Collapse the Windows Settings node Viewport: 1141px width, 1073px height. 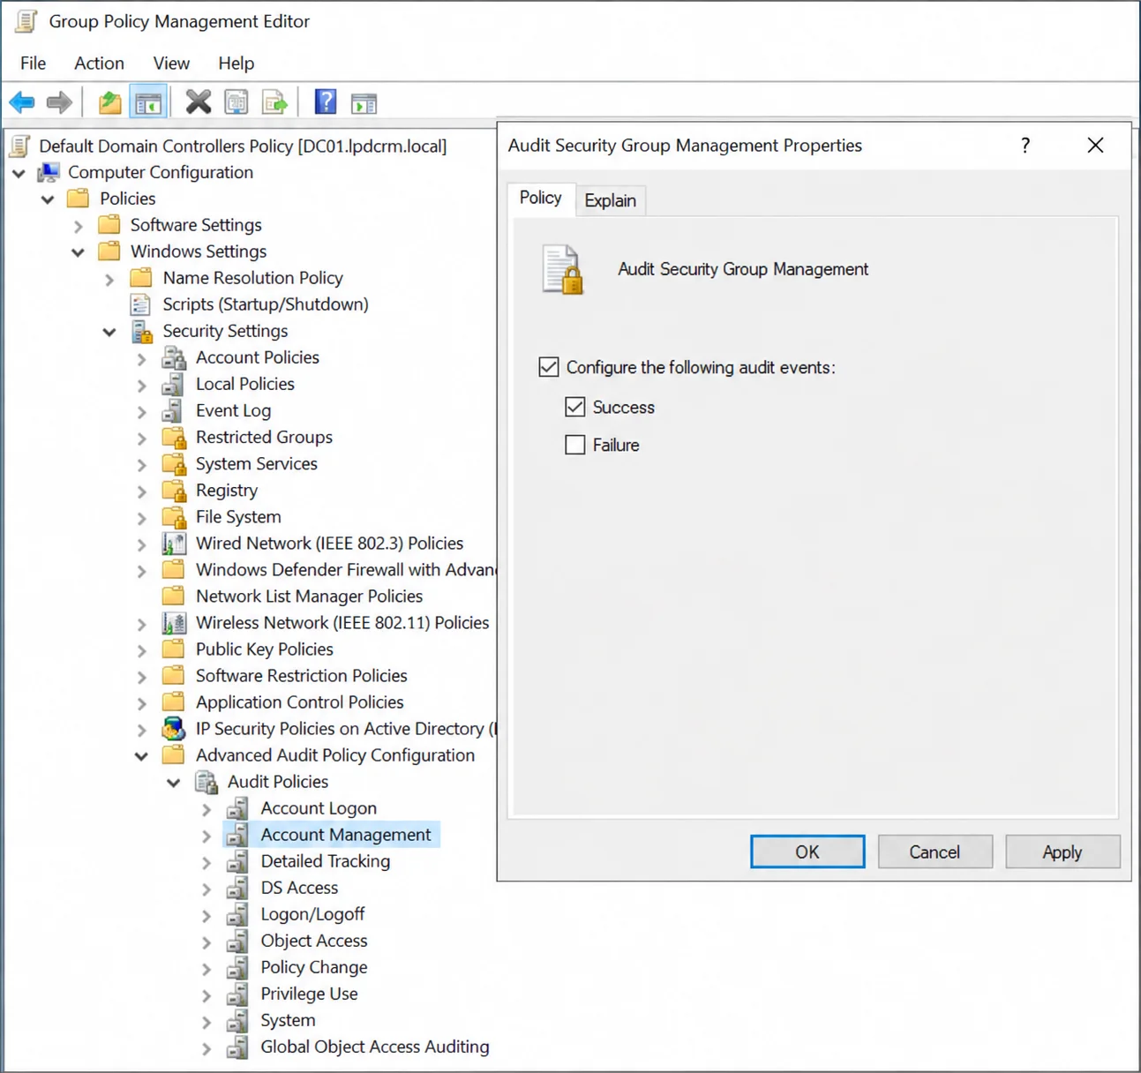(x=78, y=252)
